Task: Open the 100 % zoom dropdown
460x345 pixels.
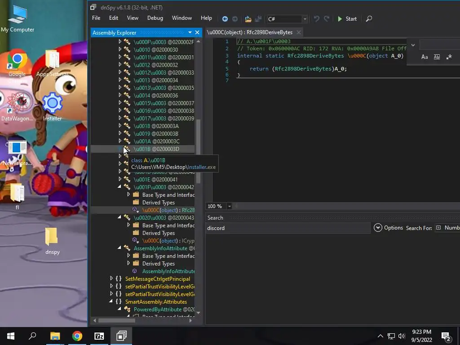Action: [x=230, y=206]
